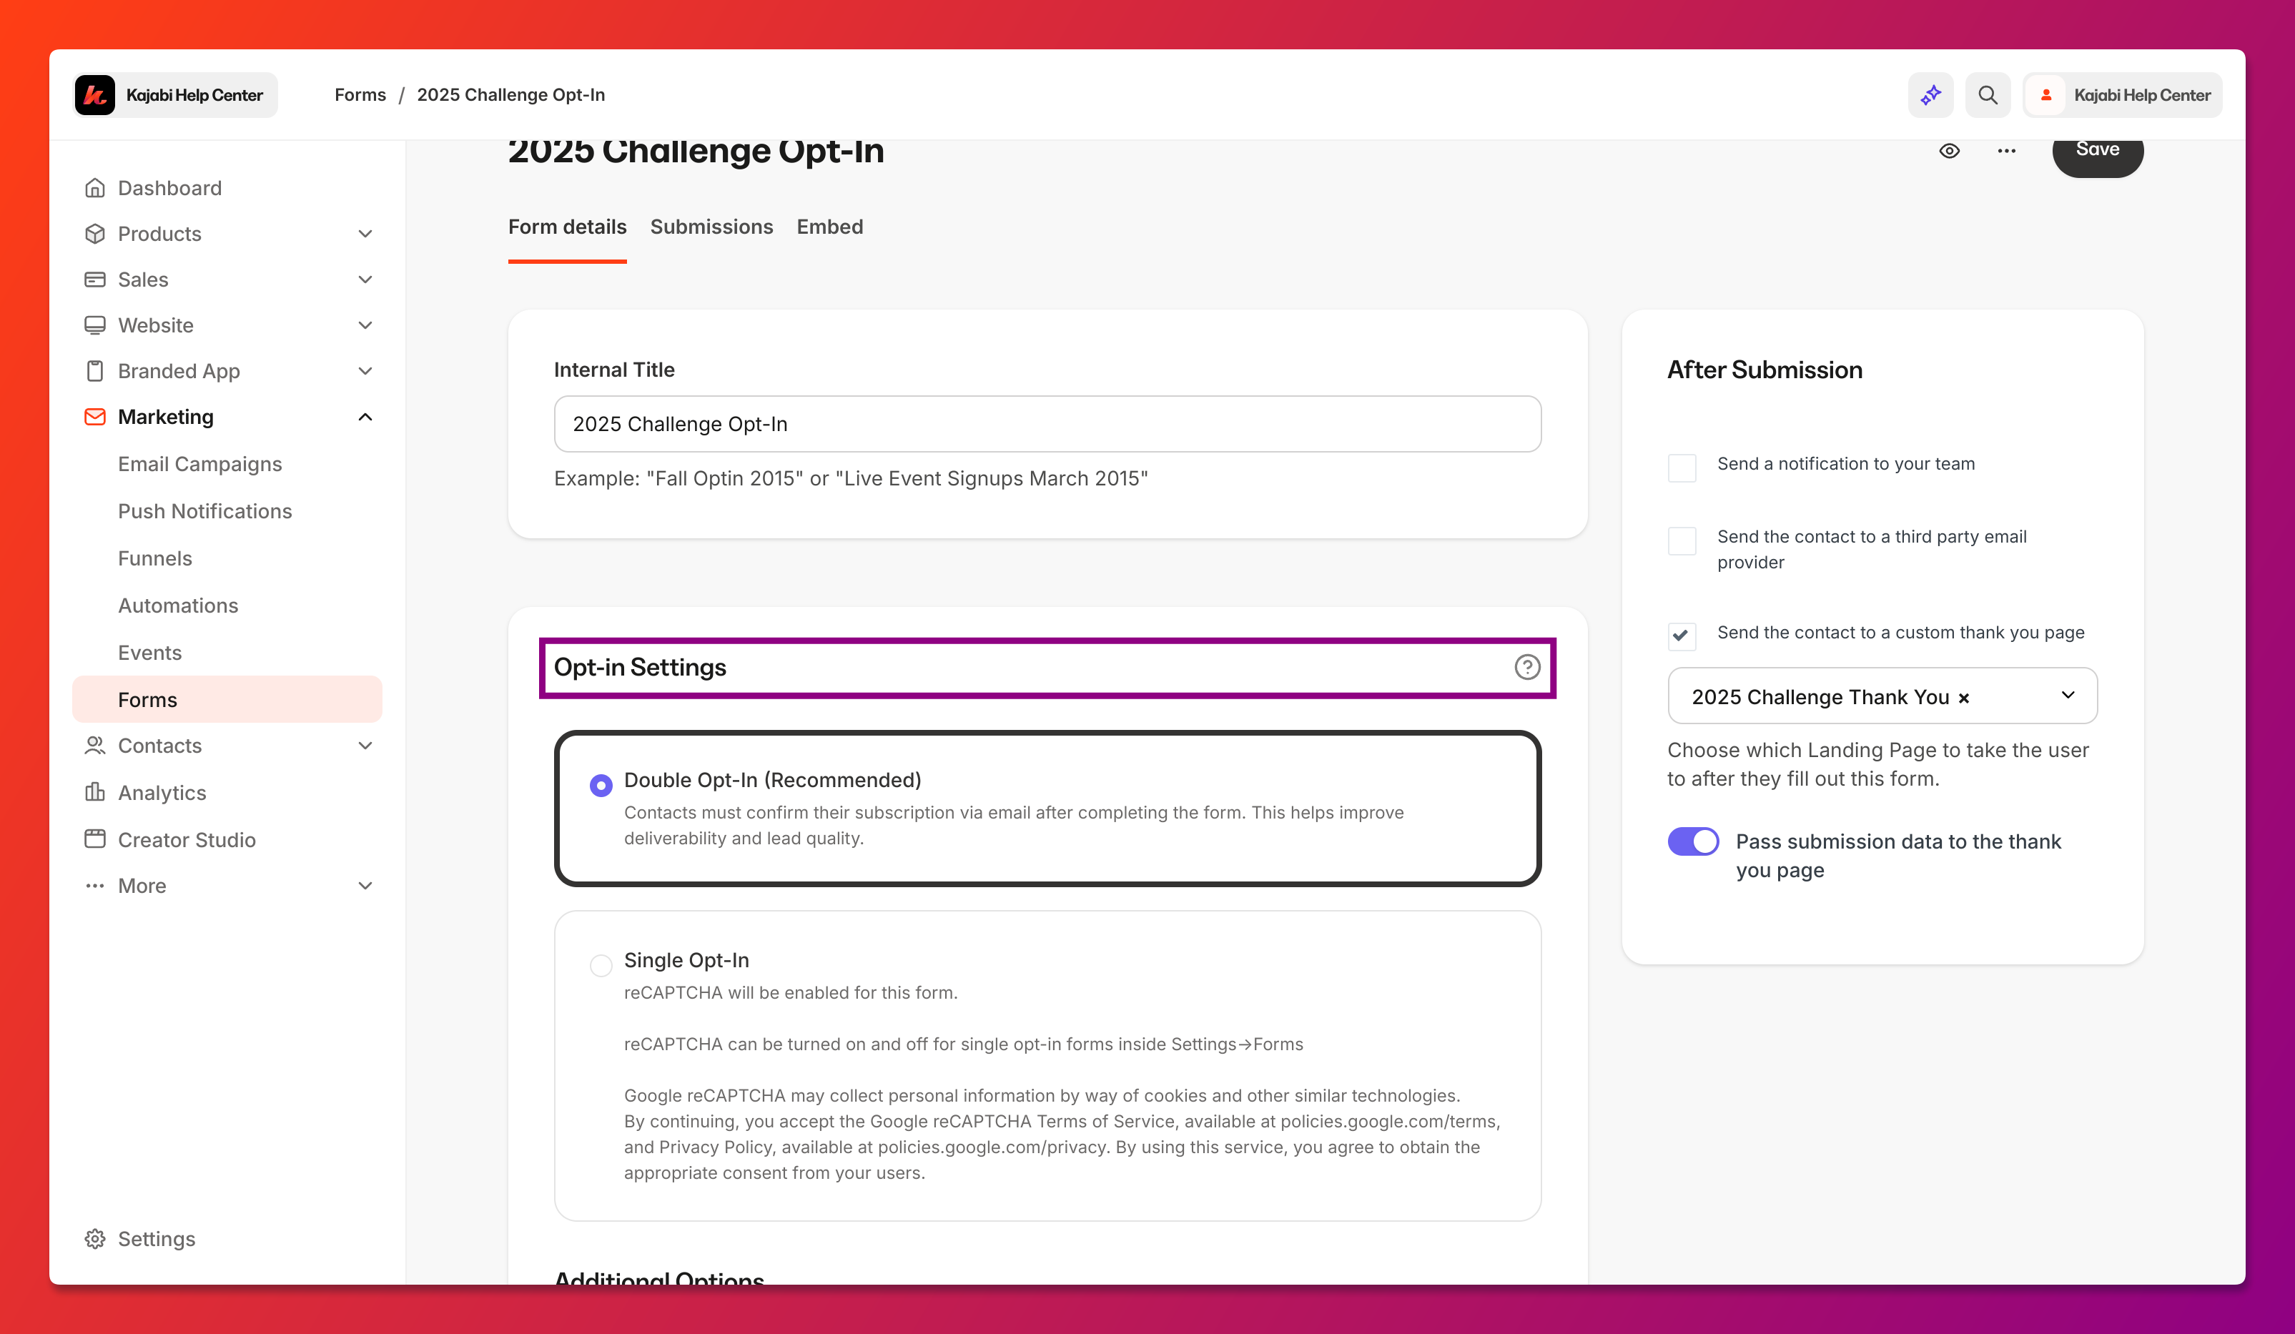Open the AI sparkle assistant icon
Viewport: 2295px width, 1334px height.
[1930, 94]
